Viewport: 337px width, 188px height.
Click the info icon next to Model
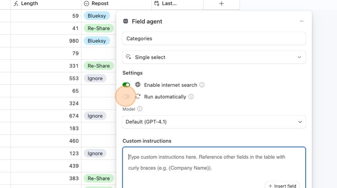point(140,109)
